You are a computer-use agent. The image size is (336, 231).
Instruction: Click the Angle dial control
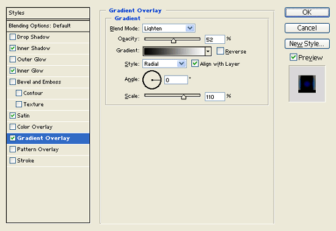pos(152,80)
